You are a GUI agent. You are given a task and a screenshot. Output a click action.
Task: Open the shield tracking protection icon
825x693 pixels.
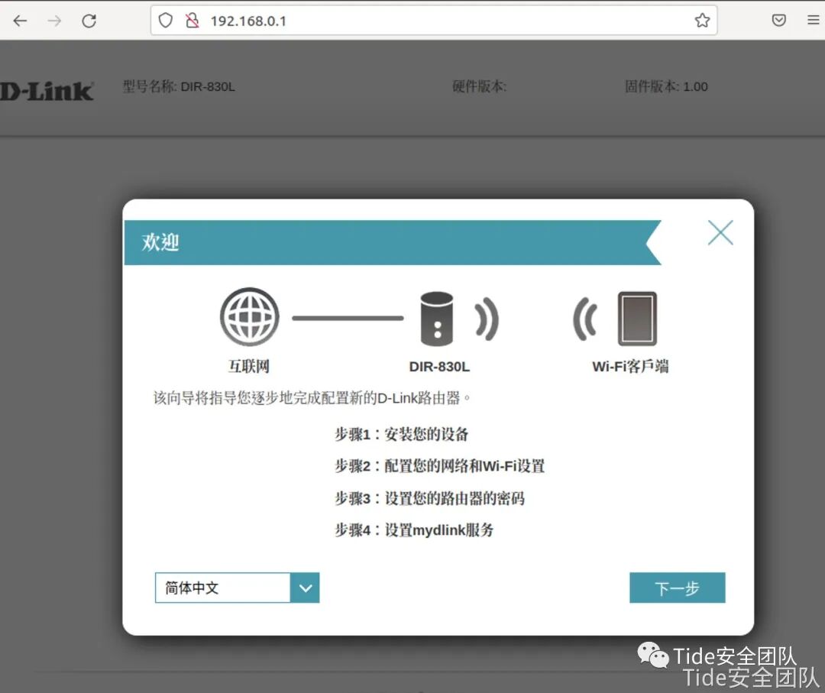166,21
